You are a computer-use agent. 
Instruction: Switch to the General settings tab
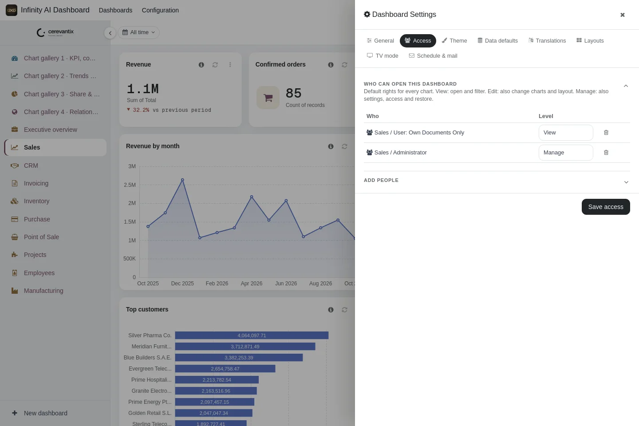click(380, 41)
